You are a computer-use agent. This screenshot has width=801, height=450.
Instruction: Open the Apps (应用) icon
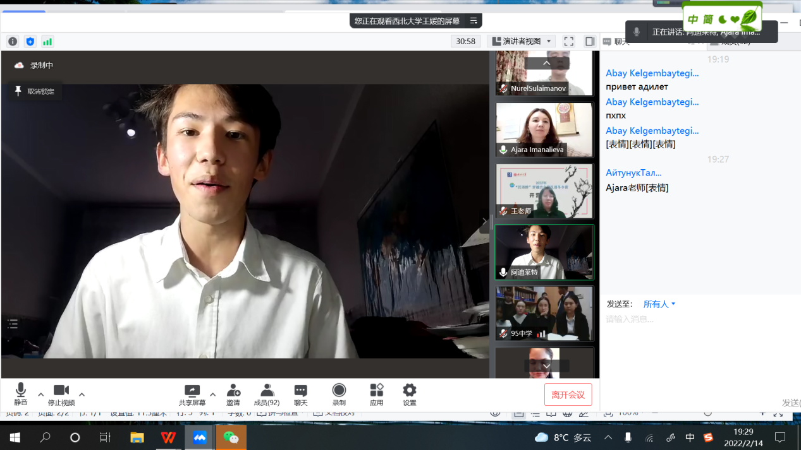[377, 394]
